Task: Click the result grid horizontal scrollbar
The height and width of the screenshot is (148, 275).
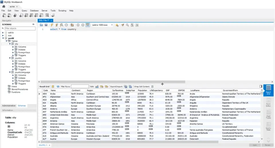Action: (x=129, y=142)
